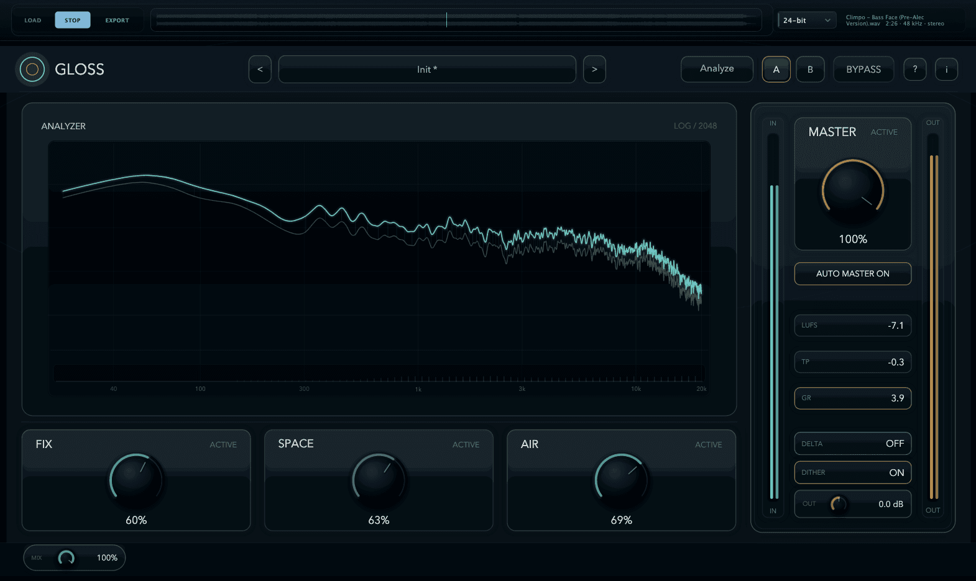Click the OUT level meter
Viewport: 976px width, 581px height.
933,317
